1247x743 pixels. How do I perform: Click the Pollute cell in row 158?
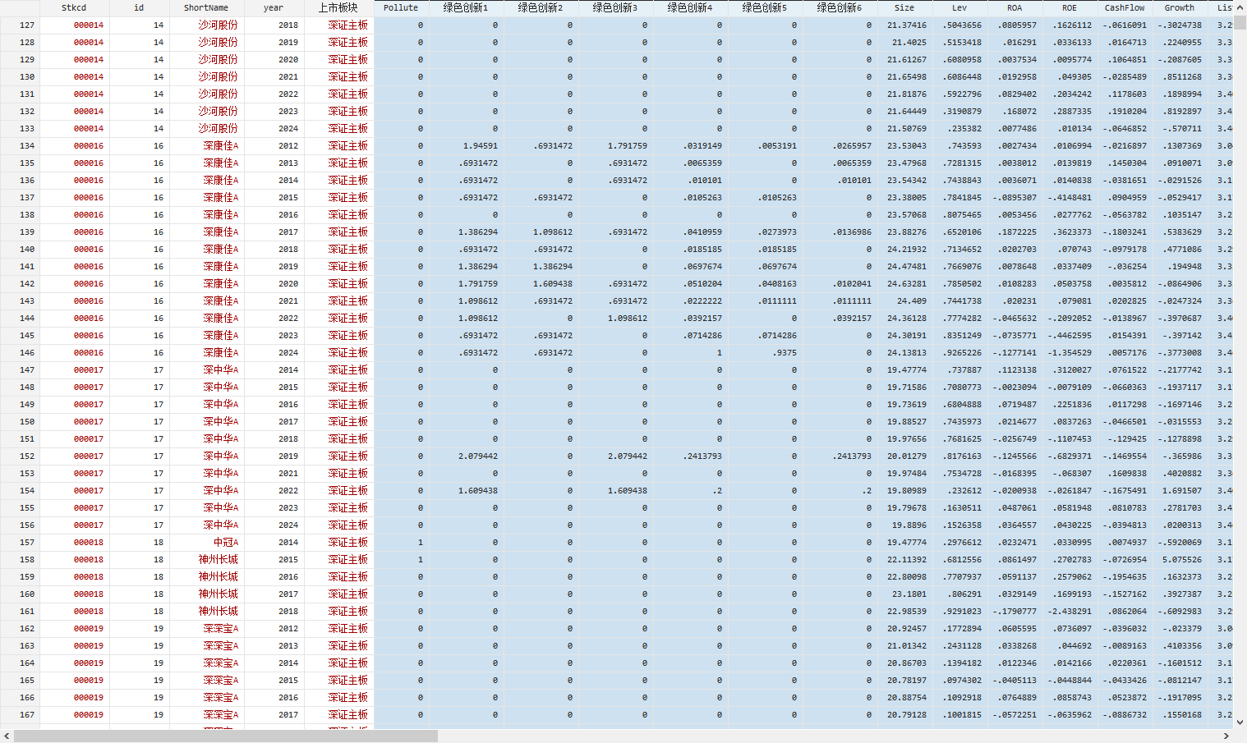tap(401, 560)
